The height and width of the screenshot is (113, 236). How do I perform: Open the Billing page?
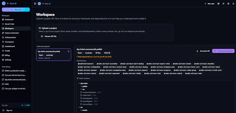click(x=16, y=55)
